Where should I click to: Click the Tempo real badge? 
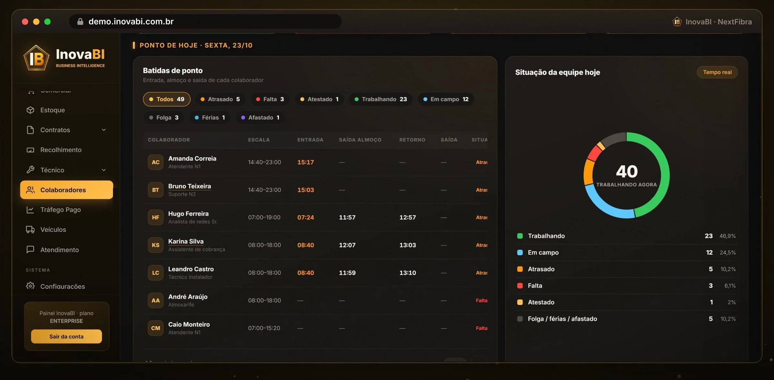click(x=717, y=72)
